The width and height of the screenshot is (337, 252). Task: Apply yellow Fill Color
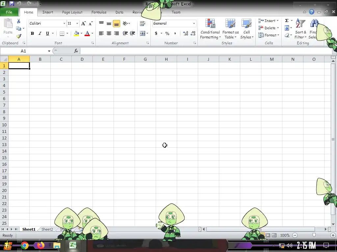click(x=76, y=33)
